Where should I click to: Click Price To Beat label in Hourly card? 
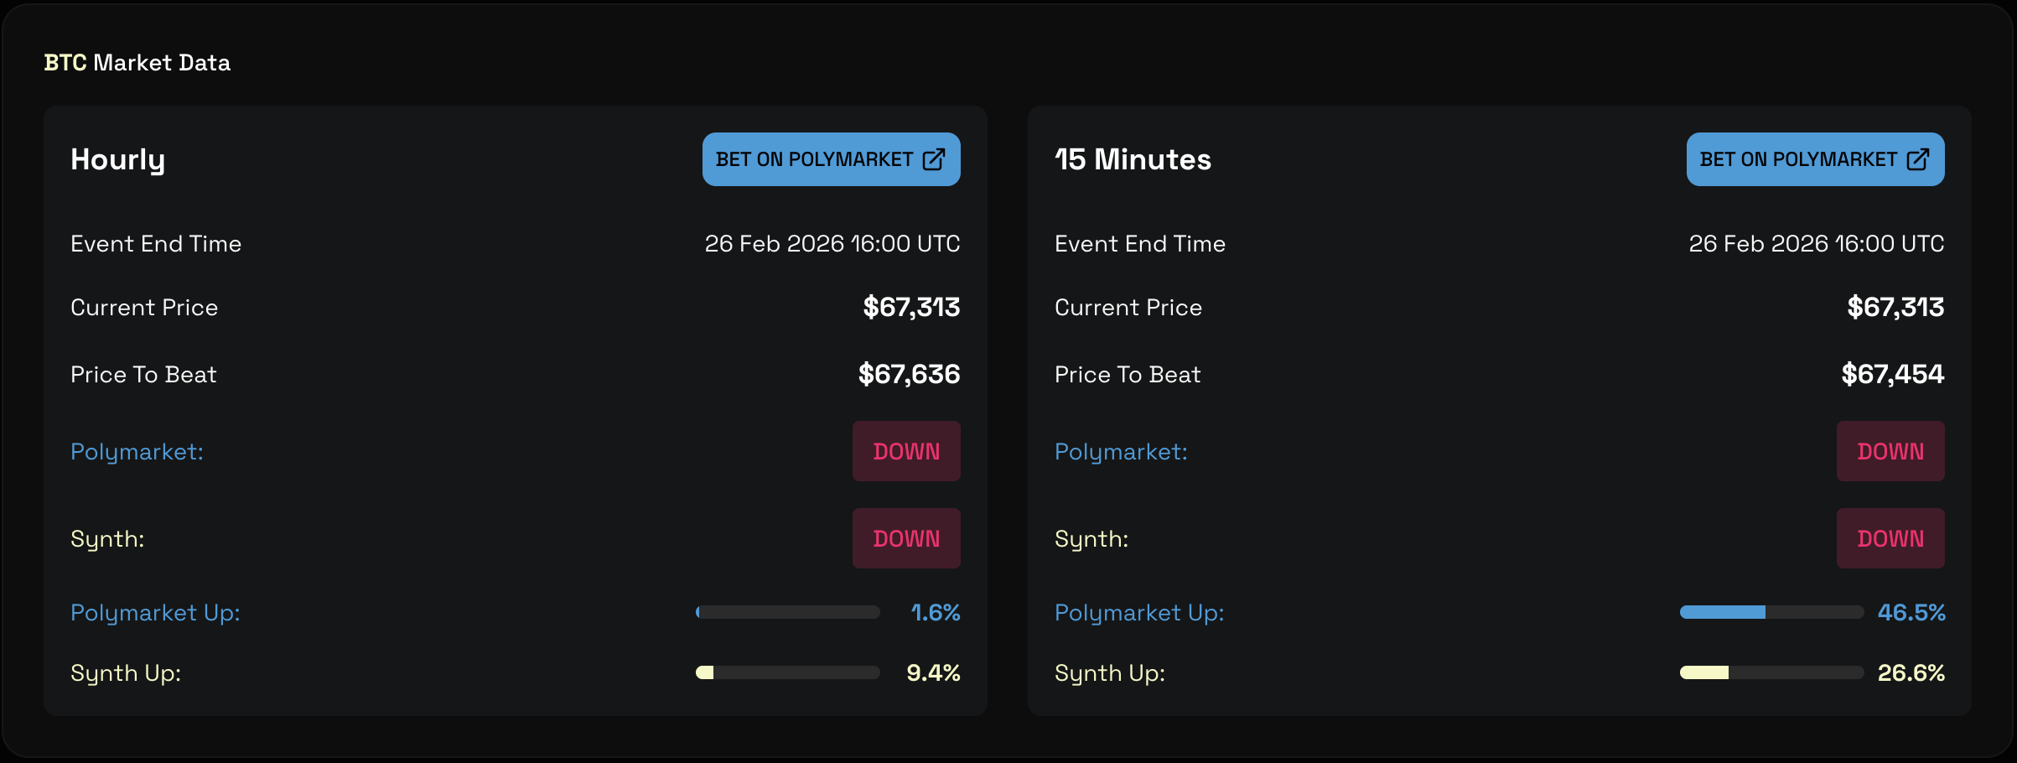[143, 374]
